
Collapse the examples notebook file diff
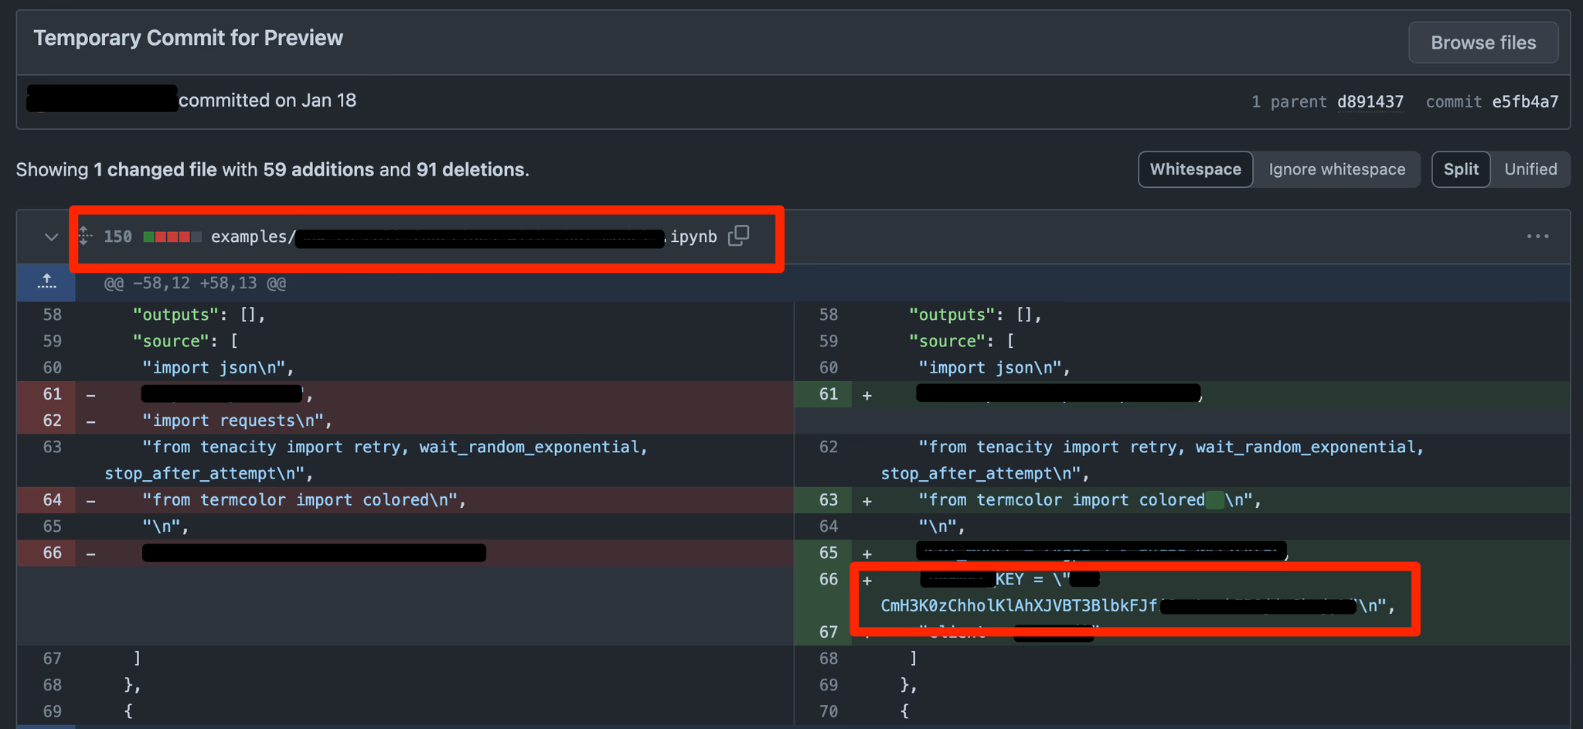click(x=51, y=237)
